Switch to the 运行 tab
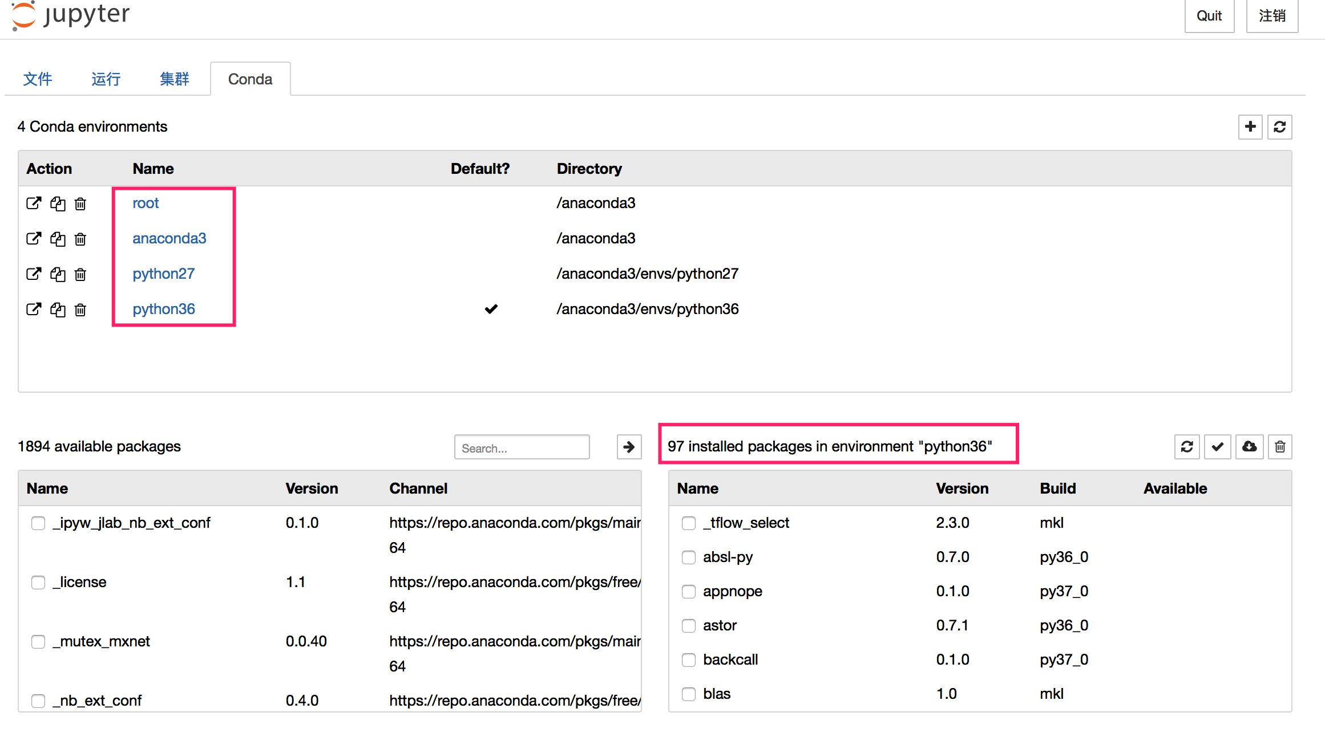The width and height of the screenshot is (1325, 741). [106, 79]
